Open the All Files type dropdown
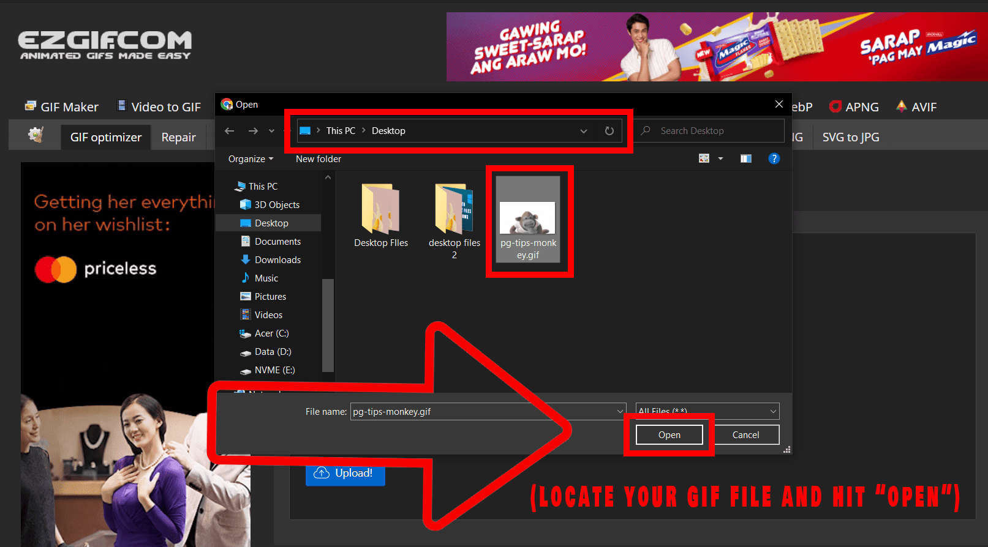Image resolution: width=988 pixels, height=547 pixels. point(707,411)
